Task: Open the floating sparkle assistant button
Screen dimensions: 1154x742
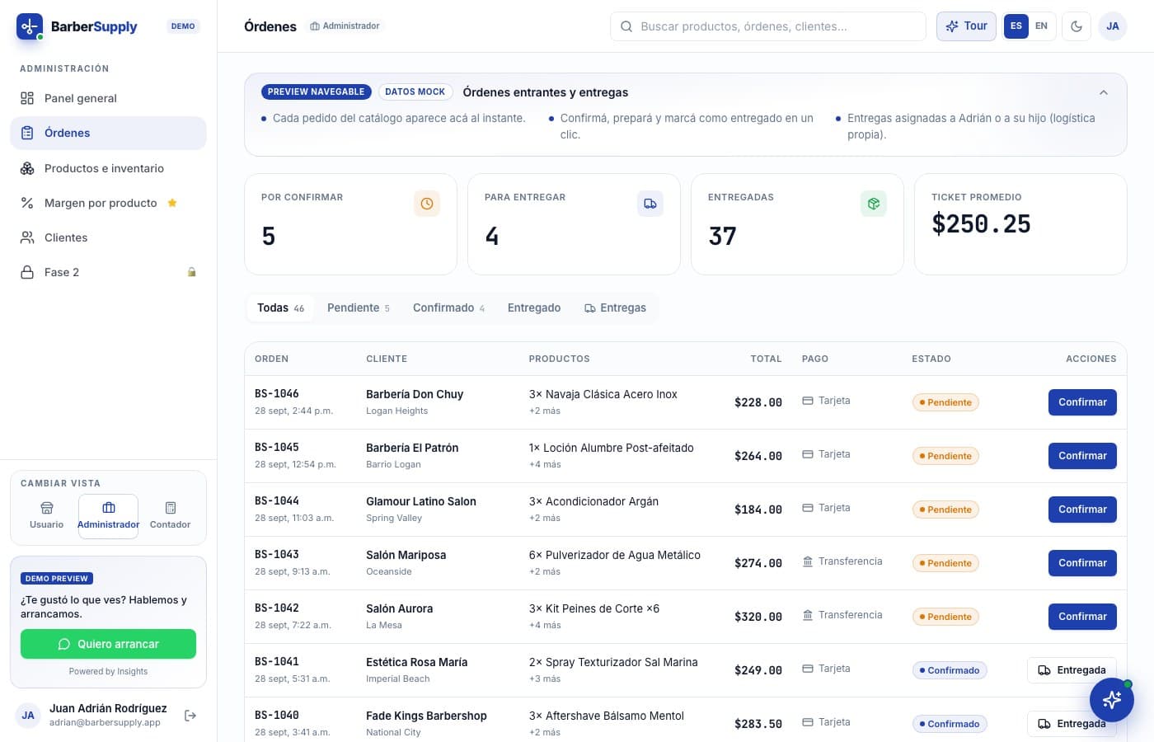Action: click(1111, 699)
